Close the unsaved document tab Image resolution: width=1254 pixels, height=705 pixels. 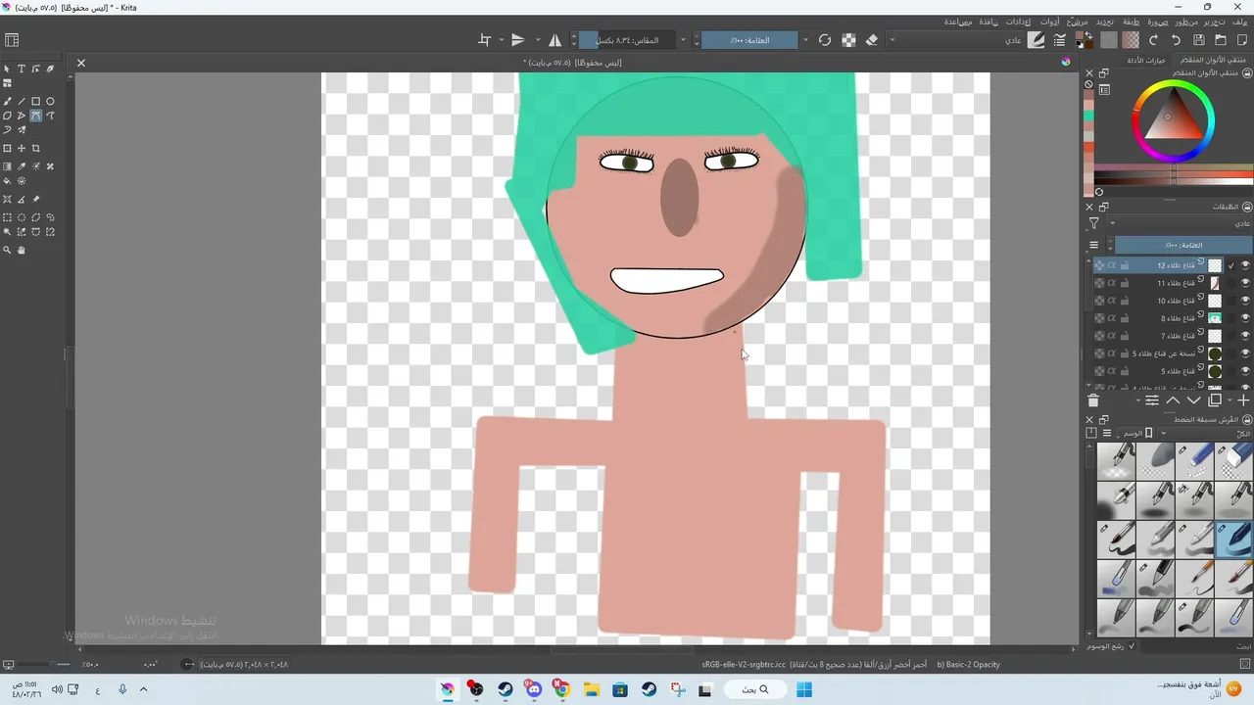[81, 63]
